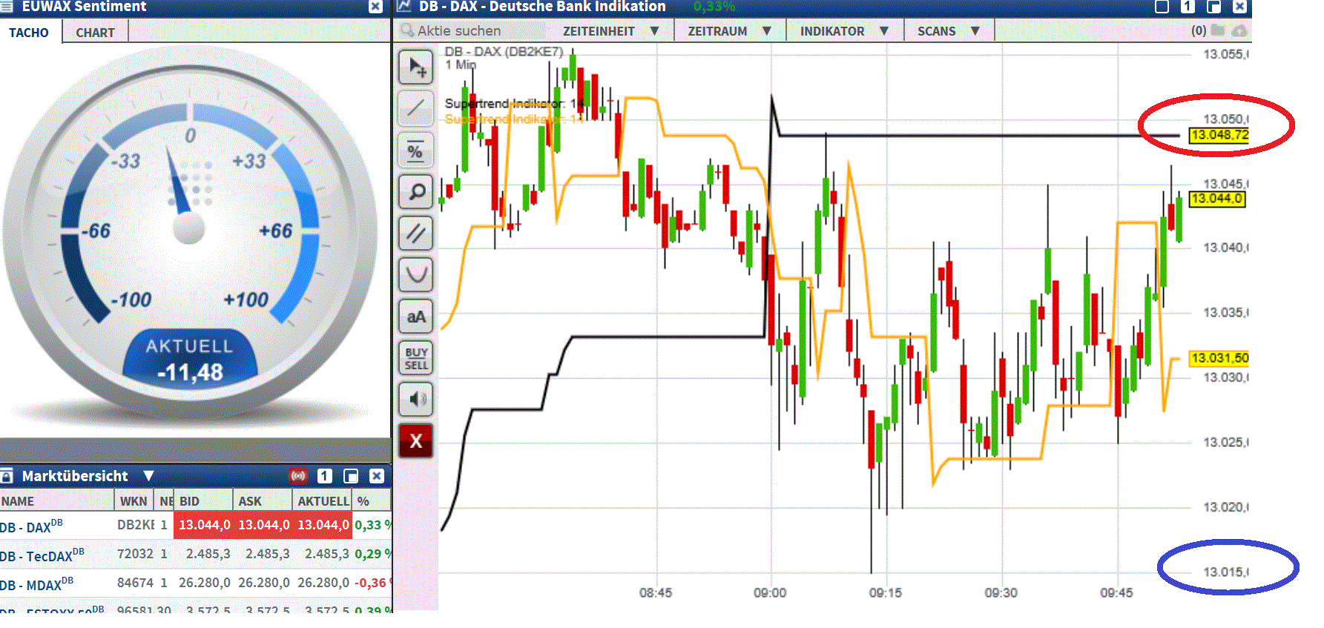Click the 13.031,50 price label on axis
The image size is (1324, 628).
1219,358
